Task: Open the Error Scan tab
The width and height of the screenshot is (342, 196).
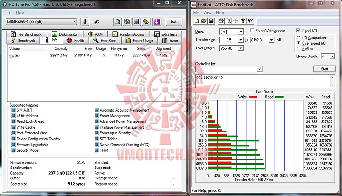Action: pyautogui.click(x=105, y=40)
